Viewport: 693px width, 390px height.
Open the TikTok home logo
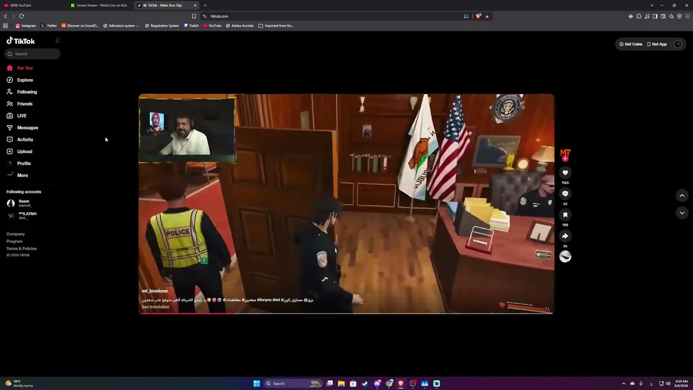pos(21,41)
